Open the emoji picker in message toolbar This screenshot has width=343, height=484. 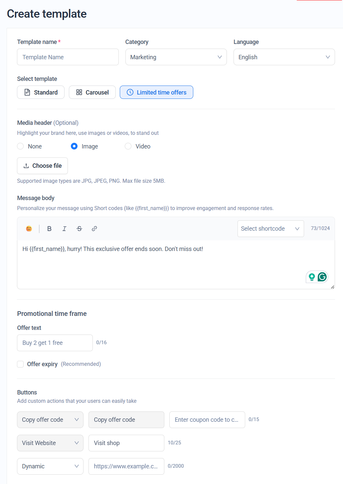coord(29,229)
